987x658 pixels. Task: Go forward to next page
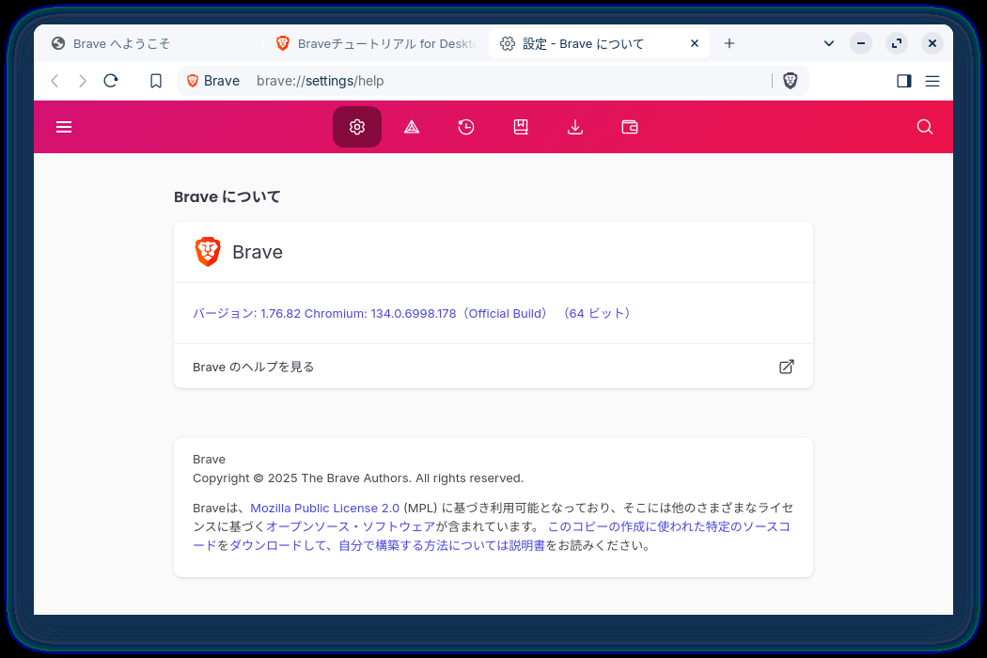click(83, 81)
